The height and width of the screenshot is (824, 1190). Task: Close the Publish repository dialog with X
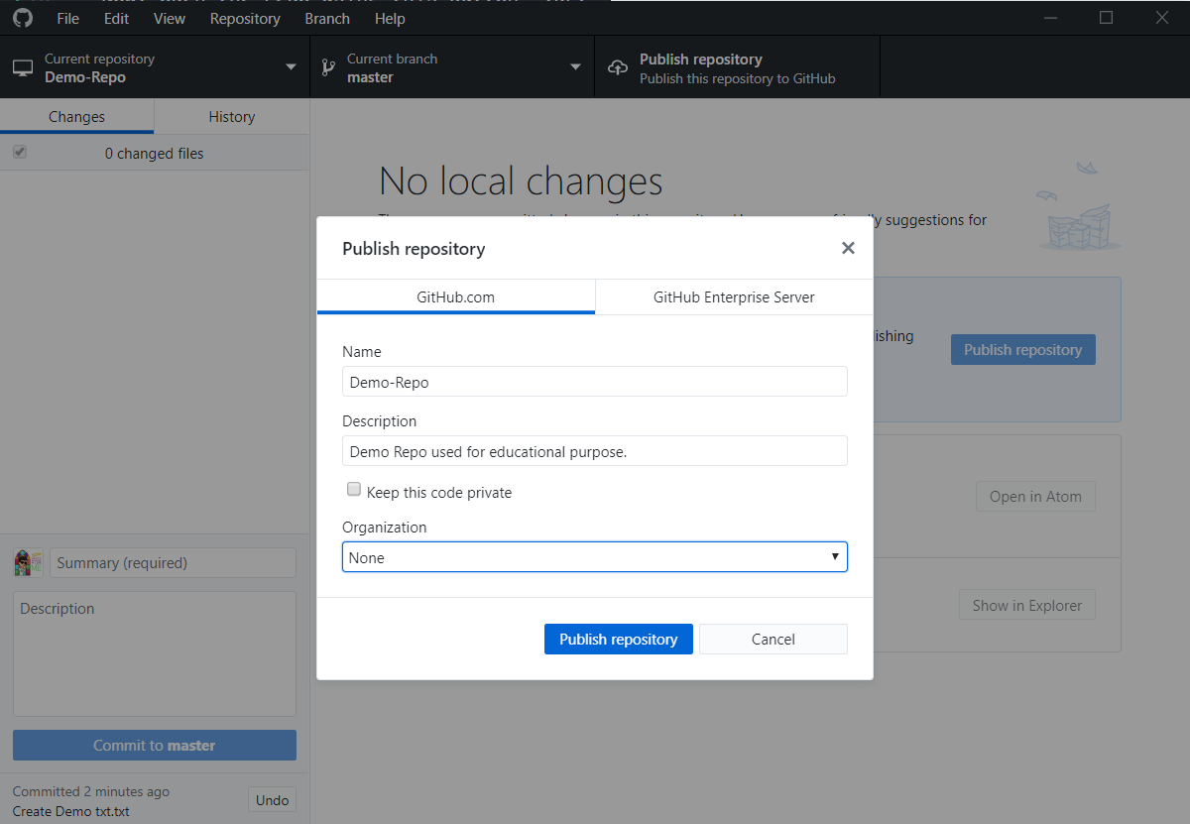(848, 248)
